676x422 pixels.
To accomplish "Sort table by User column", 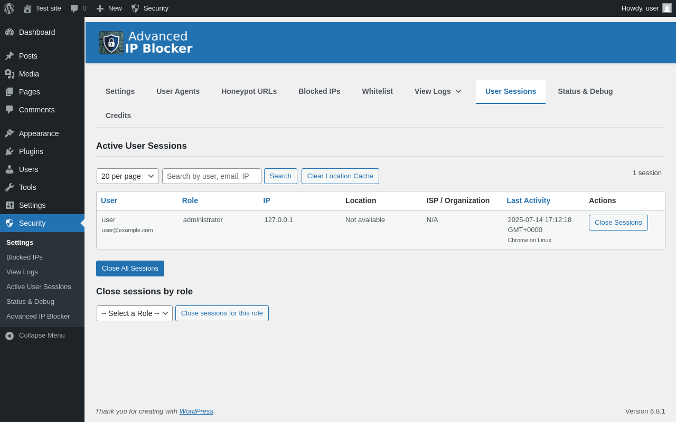I will [109, 200].
